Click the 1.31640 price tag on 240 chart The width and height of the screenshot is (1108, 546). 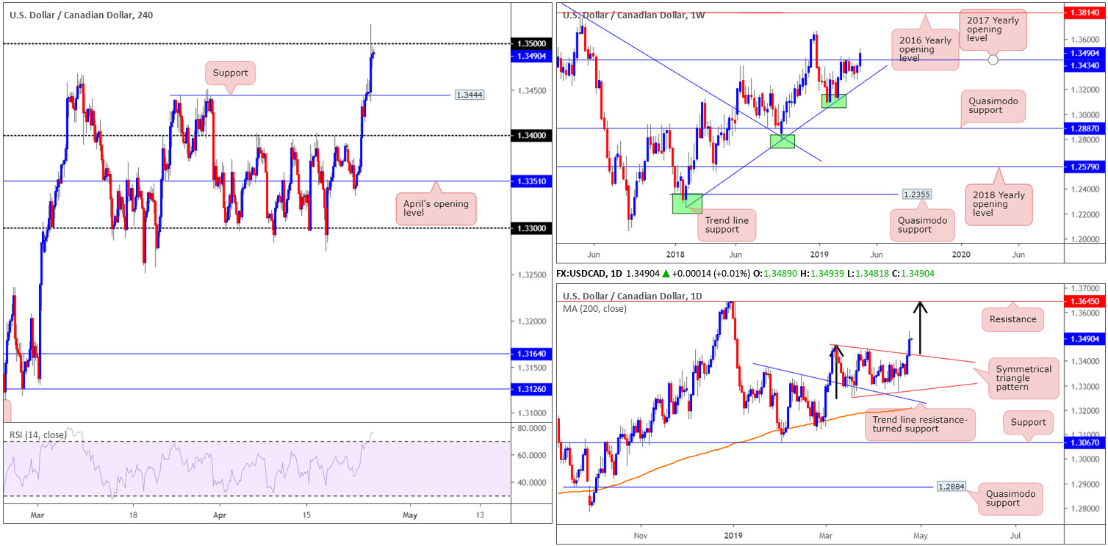click(x=531, y=354)
